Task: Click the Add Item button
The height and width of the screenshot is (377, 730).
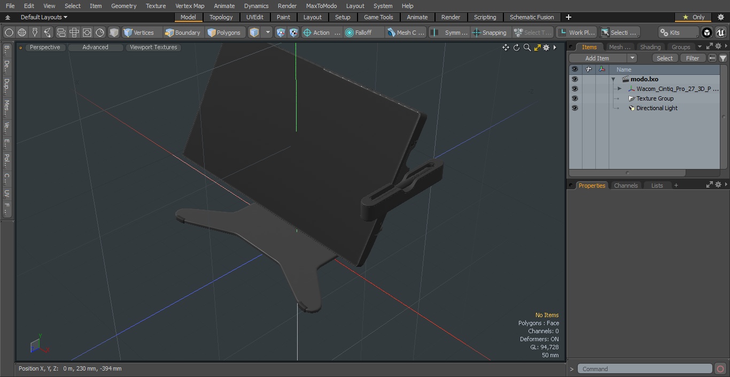Action: pyautogui.click(x=597, y=58)
